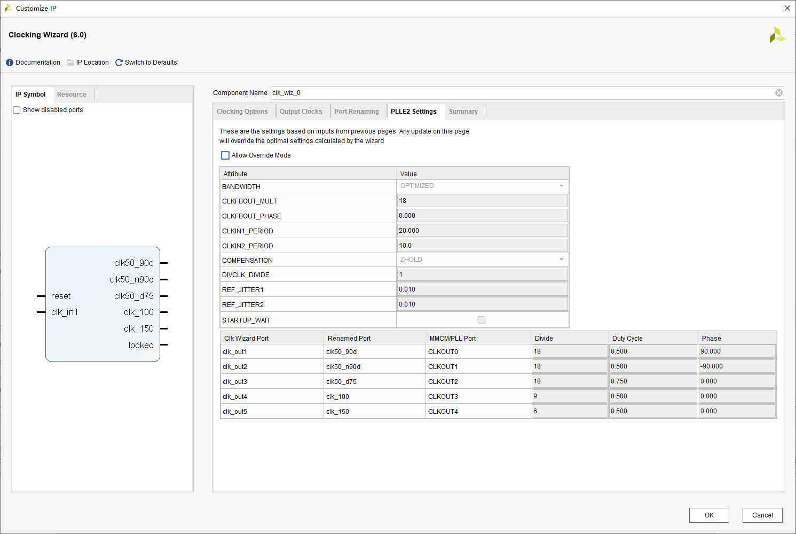
Task: Expand the COMPENSATION dropdown
Action: pyautogui.click(x=561, y=260)
